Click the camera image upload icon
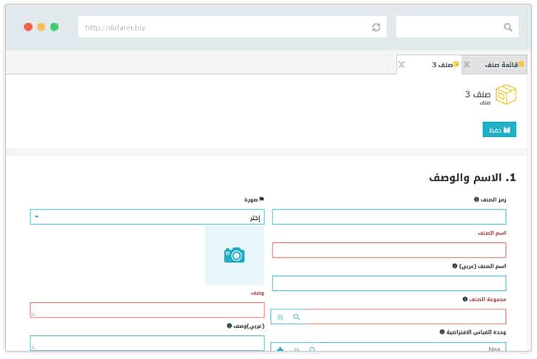The height and width of the screenshot is (359, 537). point(234,255)
